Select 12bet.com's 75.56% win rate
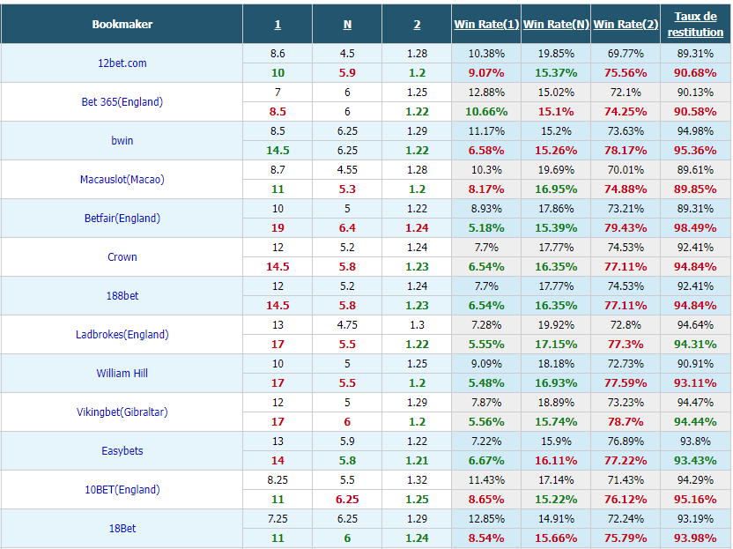The height and width of the screenshot is (549, 733). (626, 73)
